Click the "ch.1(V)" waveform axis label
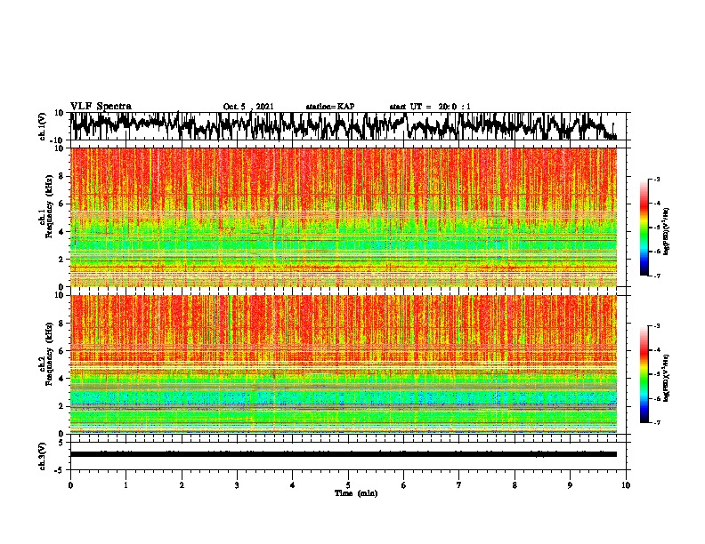705x544 pixels. [42, 126]
